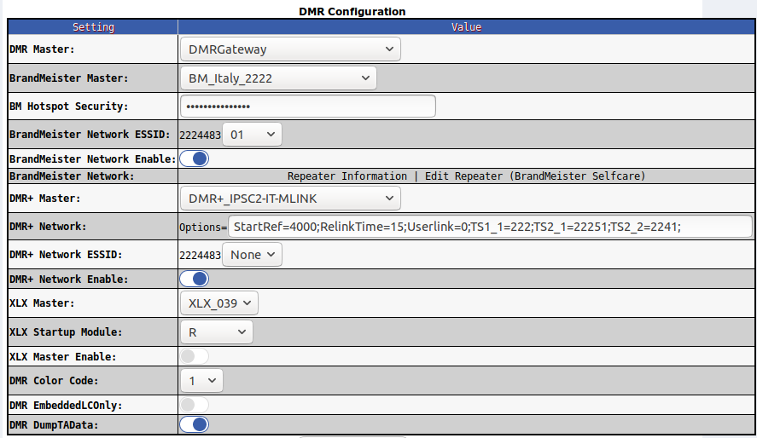Click the DMR DumpTAData label
The width and height of the screenshot is (757, 438).
[x=54, y=425]
